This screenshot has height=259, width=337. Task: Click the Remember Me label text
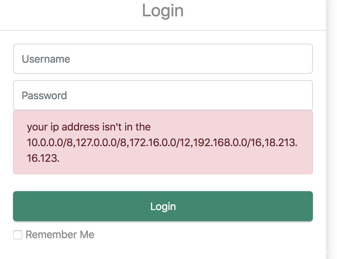click(60, 235)
